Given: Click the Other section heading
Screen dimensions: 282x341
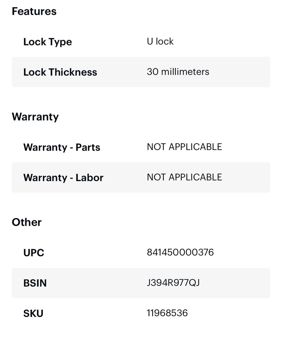Looking at the screenshot, I should click(27, 222).
